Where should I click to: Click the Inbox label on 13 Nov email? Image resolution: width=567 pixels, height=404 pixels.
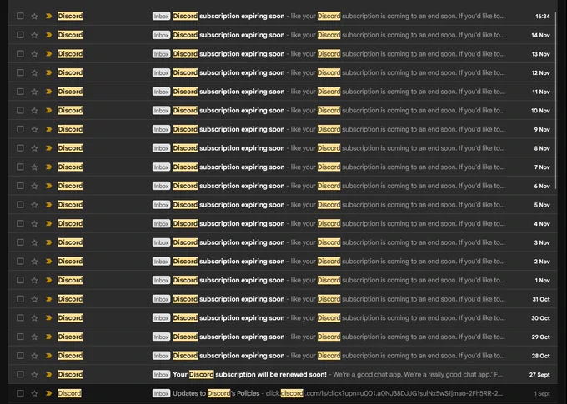coord(161,54)
